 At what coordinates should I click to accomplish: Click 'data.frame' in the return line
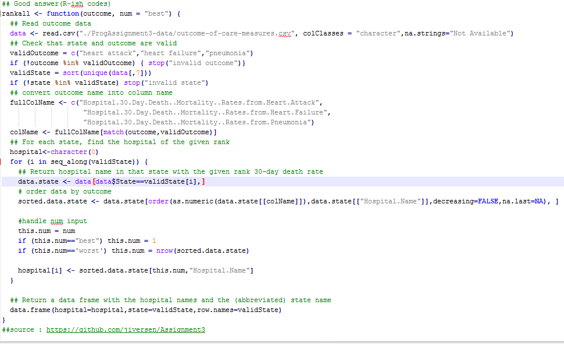point(30,310)
